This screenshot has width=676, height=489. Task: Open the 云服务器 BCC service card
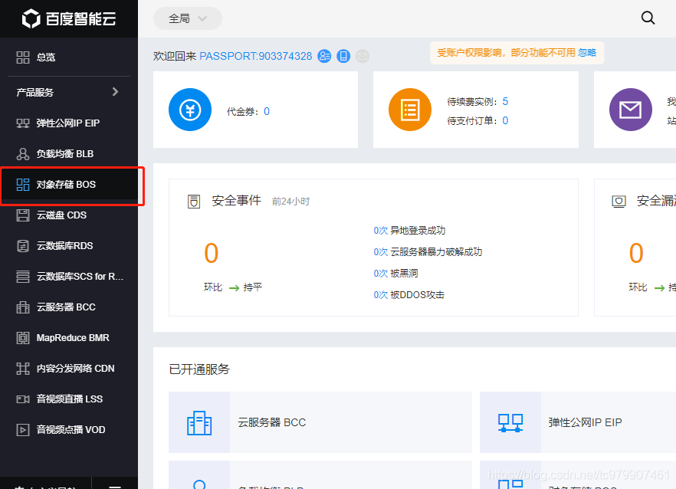[320, 422]
